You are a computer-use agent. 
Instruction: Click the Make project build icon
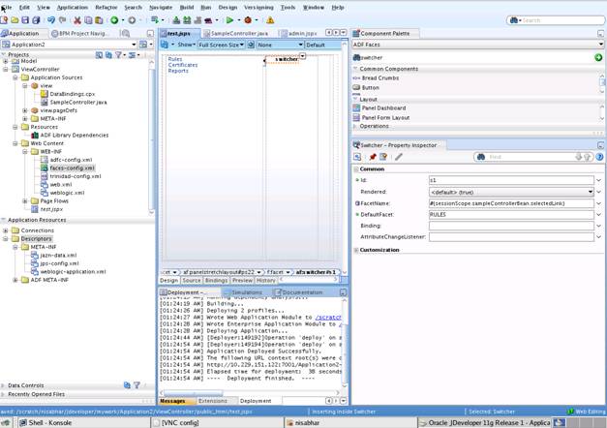pos(176,20)
